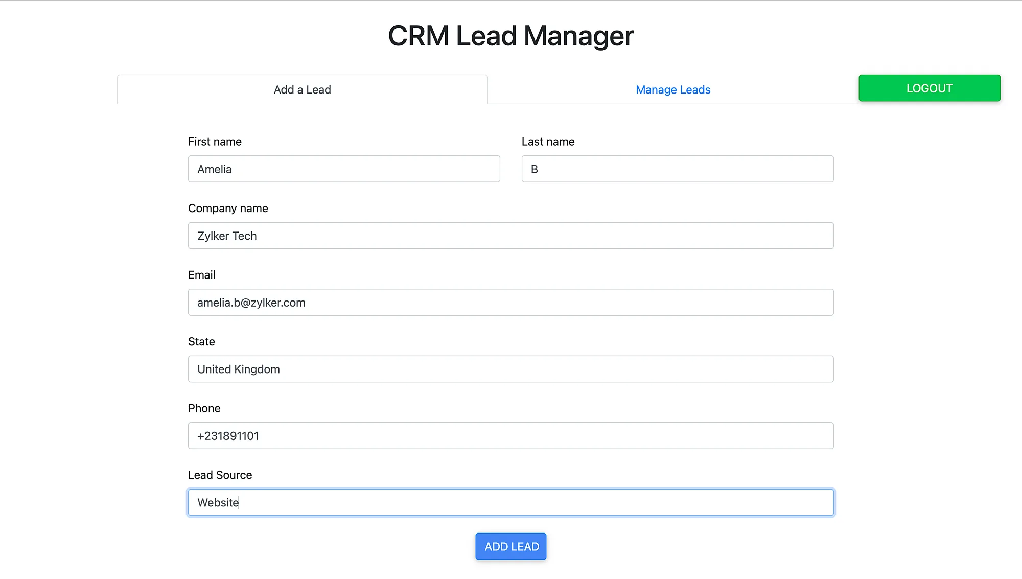Click the Last name label

click(x=548, y=142)
